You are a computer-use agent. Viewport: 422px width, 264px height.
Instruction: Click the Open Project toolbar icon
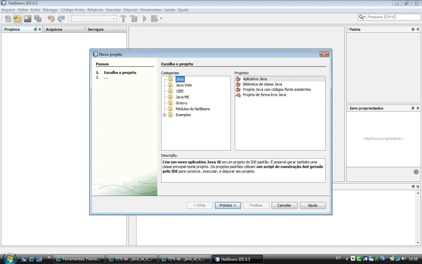(28, 19)
